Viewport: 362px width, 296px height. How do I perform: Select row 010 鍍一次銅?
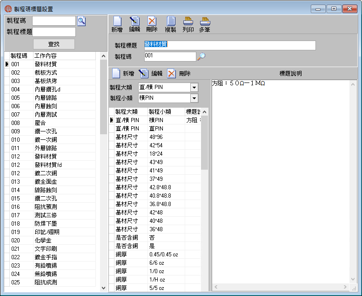pyautogui.click(x=50, y=140)
